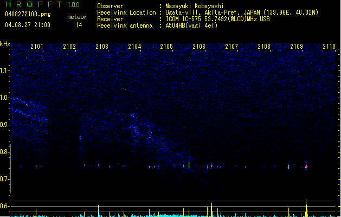Click the Observer field label

pyautogui.click(x=110, y=6)
